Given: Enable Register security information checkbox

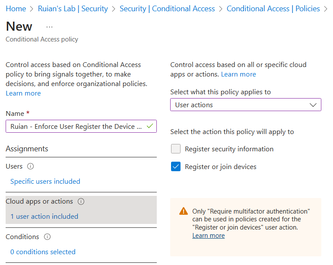Looking at the screenshot, I should tap(176, 149).
